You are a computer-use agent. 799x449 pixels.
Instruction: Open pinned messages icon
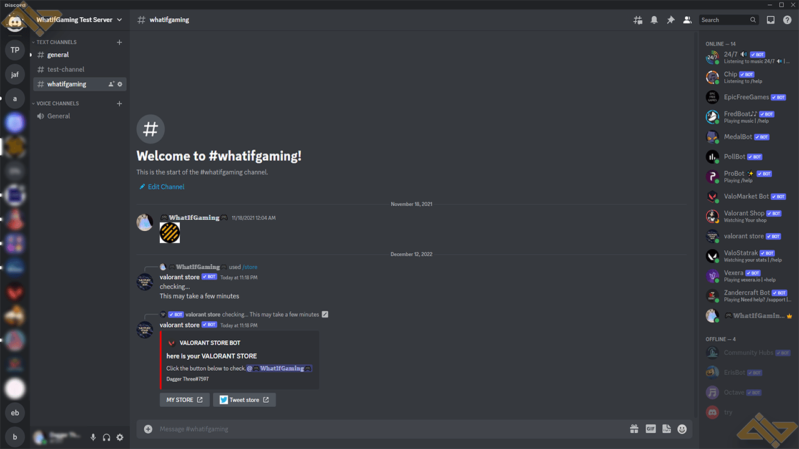point(670,20)
